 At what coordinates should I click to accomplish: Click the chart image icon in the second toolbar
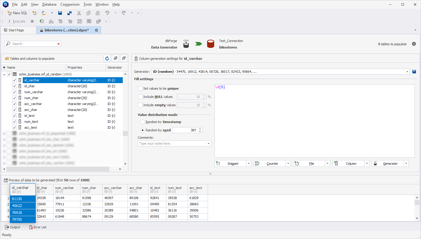pyautogui.click(x=89, y=21)
